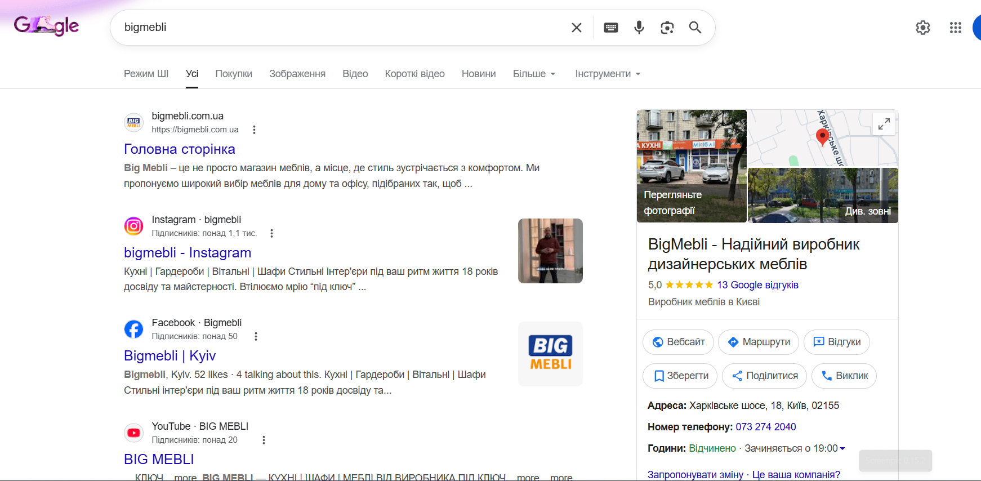Open the Відео tab
The height and width of the screenshot is (481, 981).
coord(355,74)
